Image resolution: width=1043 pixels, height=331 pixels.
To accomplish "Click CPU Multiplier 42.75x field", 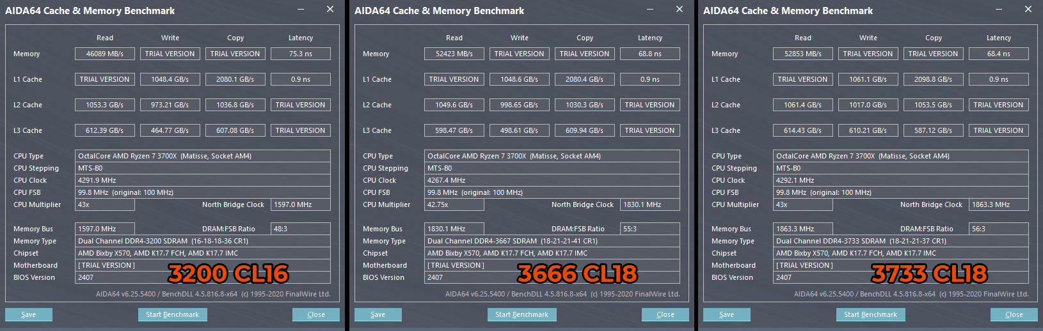I will [454, 204].
